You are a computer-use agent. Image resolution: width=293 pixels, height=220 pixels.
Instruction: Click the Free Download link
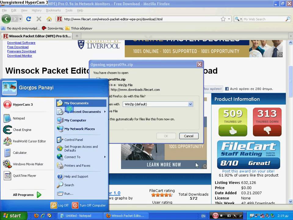click(x=18, y=47)
